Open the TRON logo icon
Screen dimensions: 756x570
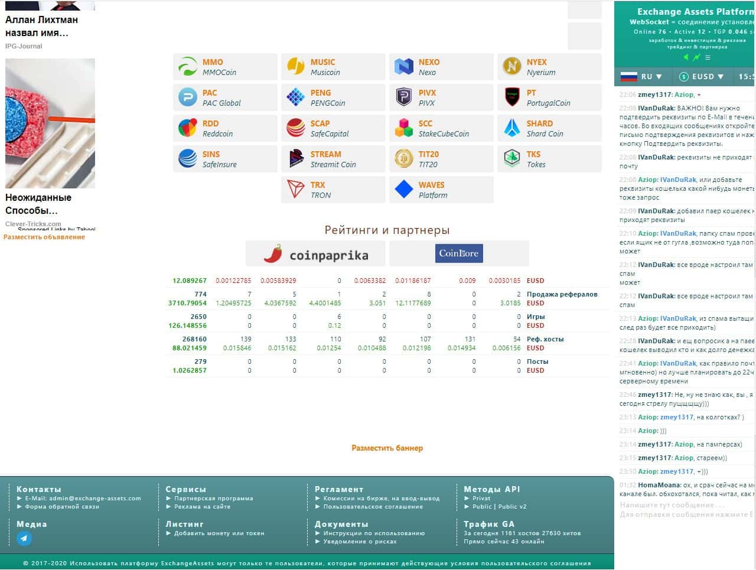pos(296,190)
